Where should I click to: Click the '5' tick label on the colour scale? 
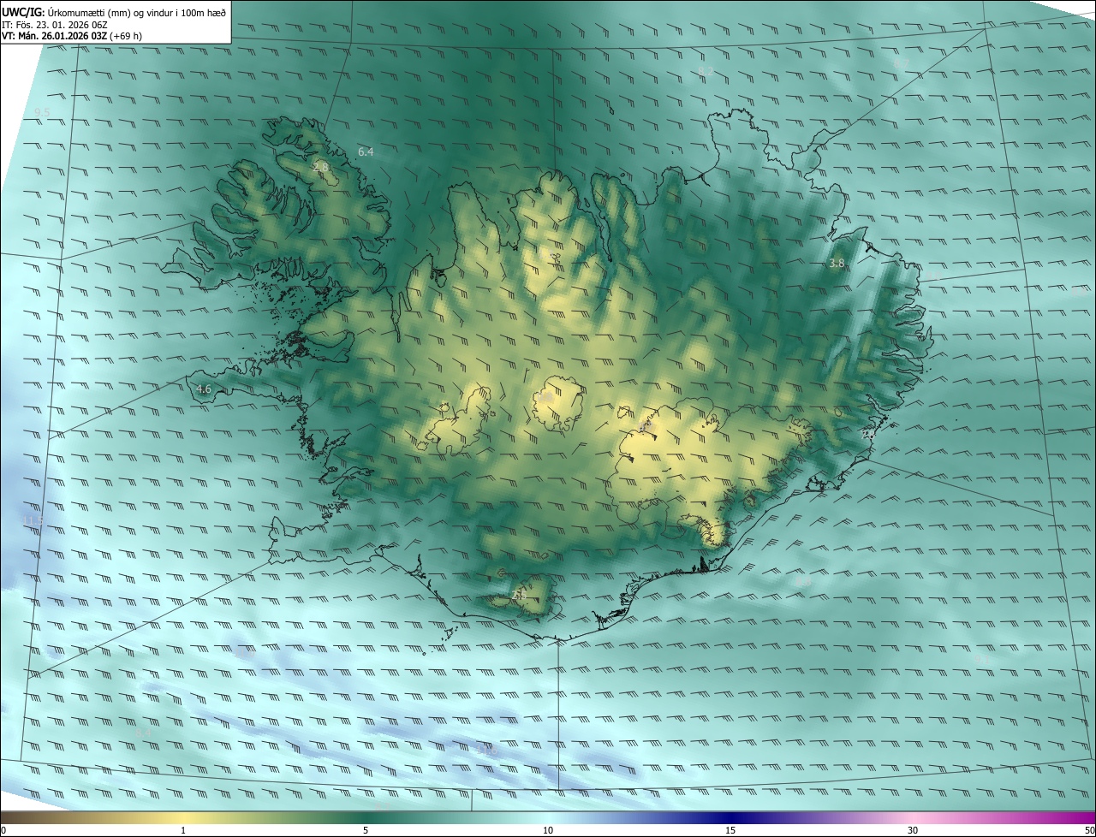[x=366, y=831]
